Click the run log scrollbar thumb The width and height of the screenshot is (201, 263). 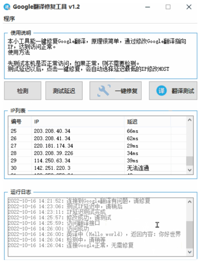[190, 234]
